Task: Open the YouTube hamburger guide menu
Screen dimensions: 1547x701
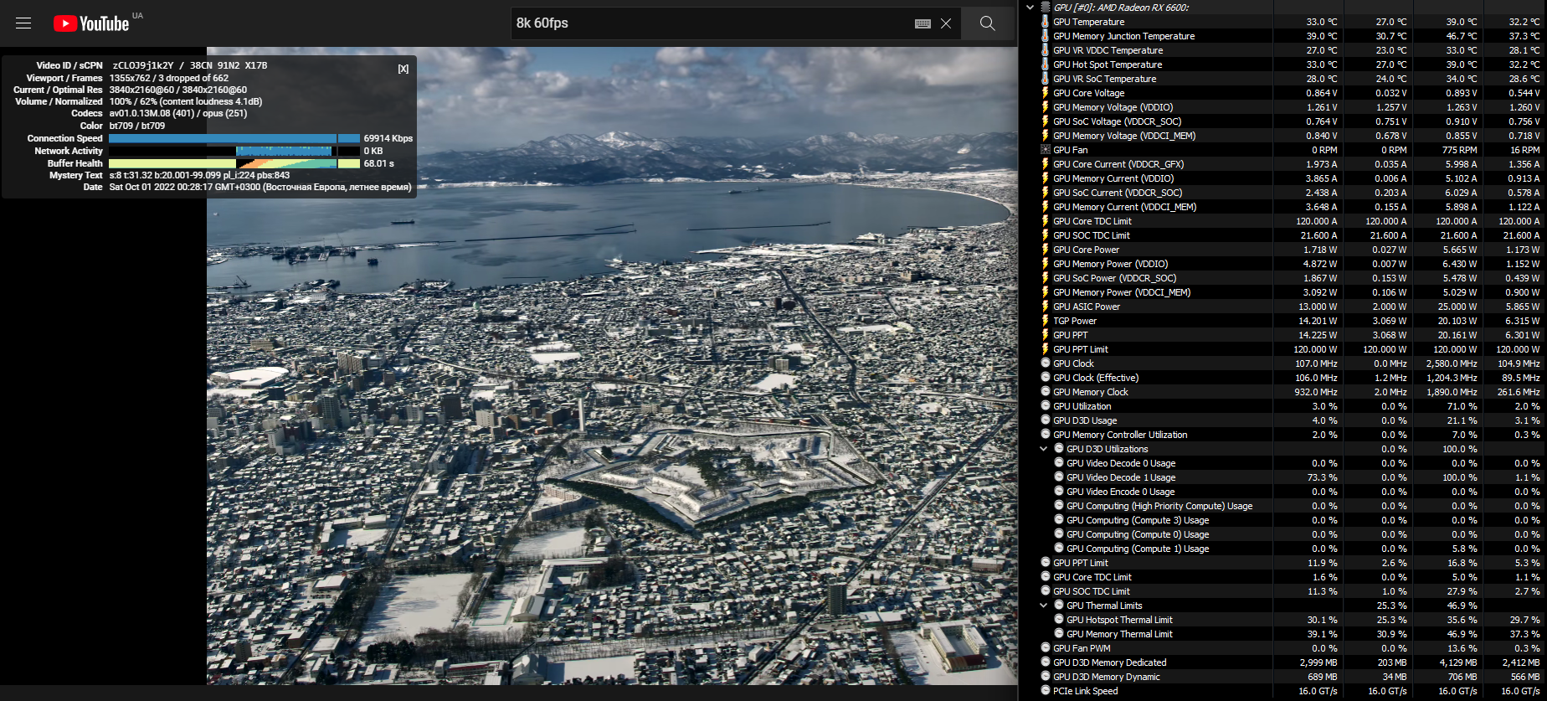Action: coord(23,23)
